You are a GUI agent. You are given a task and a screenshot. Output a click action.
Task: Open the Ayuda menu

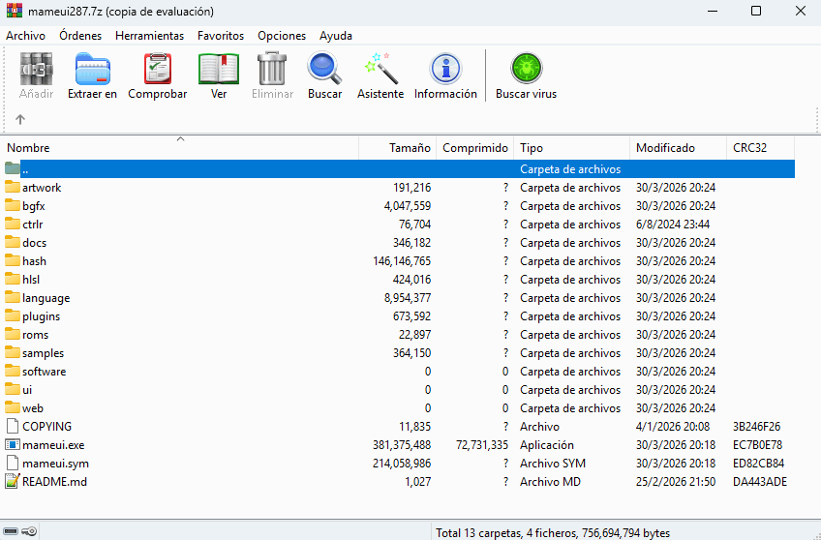point(336,36)
